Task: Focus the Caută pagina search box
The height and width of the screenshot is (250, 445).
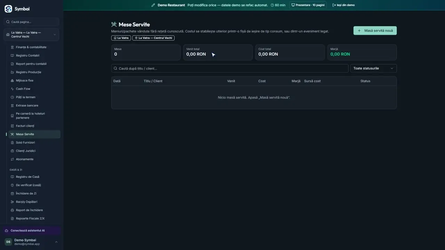Action: coord(31,22)
